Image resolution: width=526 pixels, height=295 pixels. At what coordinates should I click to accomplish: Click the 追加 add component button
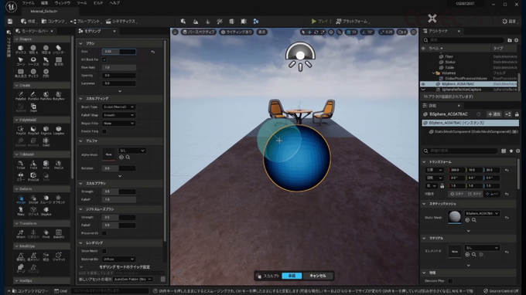point(494,114)
